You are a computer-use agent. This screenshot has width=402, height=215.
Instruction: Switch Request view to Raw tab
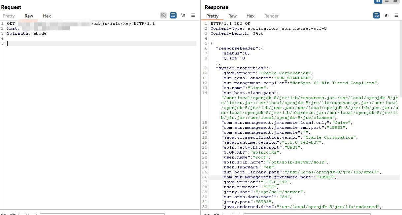(x=29, y=16)
